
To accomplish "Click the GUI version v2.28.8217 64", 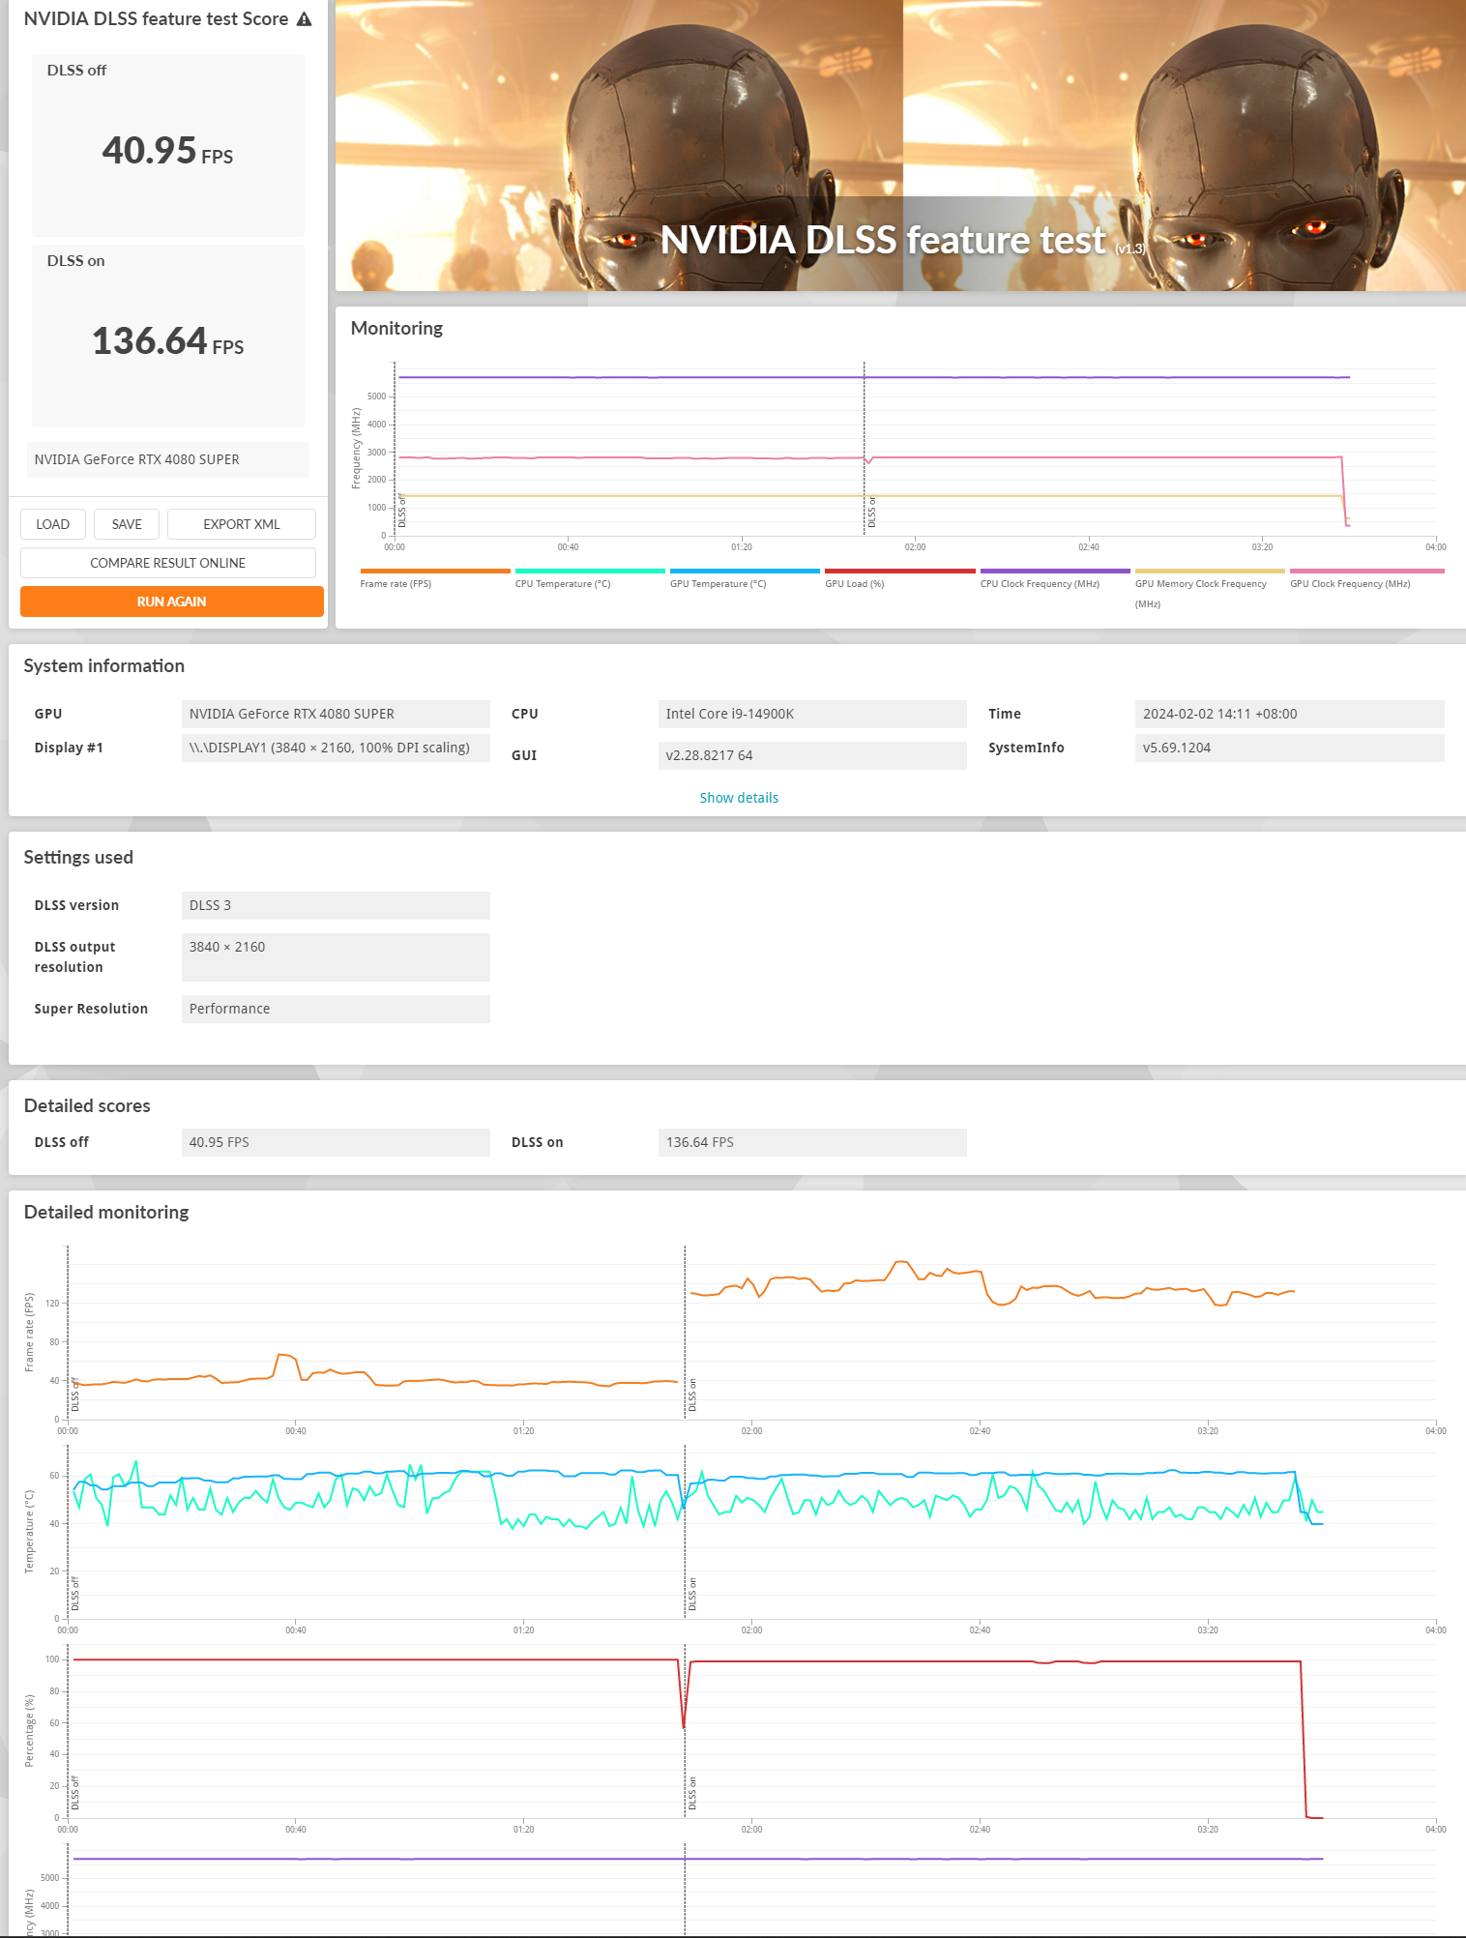I will 812,755.
